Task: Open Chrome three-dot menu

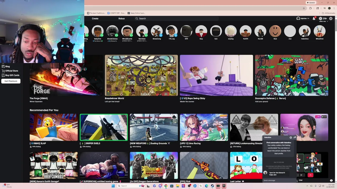Action: 334,8
